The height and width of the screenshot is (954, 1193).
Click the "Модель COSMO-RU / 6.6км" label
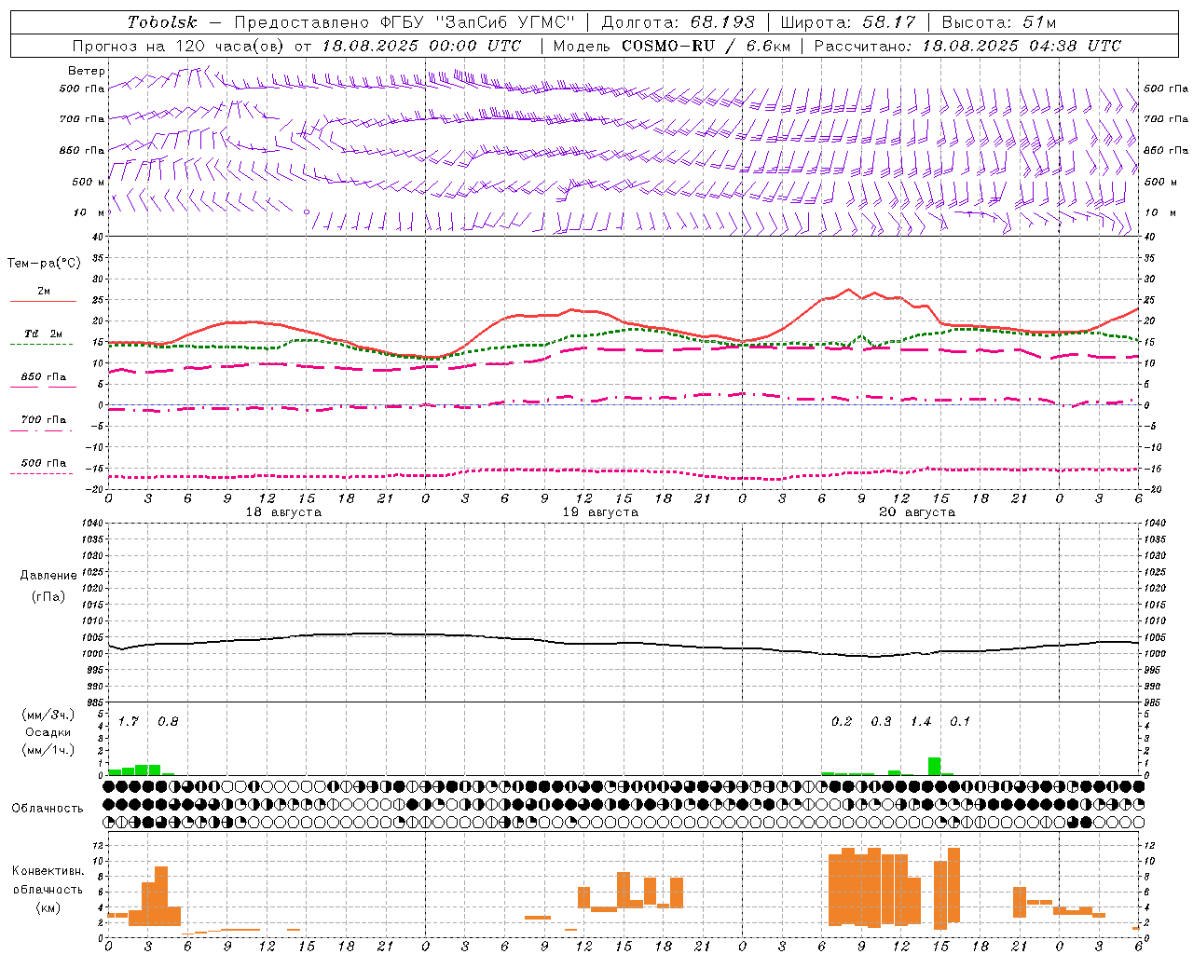point(672,46)
